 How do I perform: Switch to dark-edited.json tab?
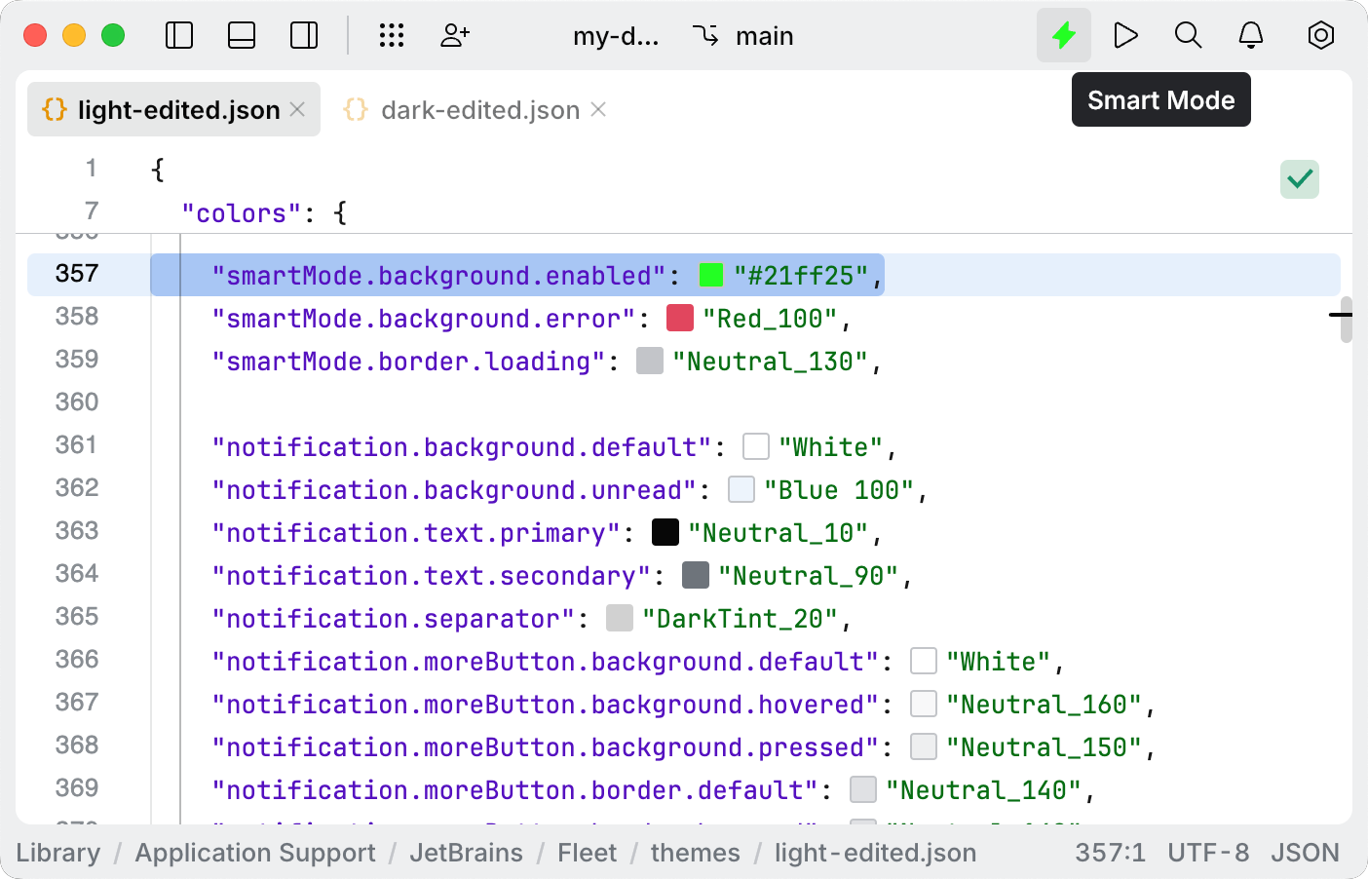click(479, 110)
